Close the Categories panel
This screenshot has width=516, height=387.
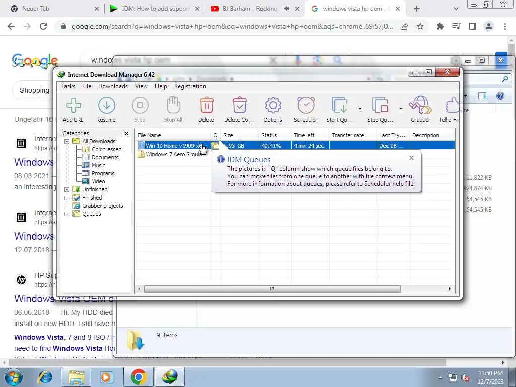tap(126, 133)
